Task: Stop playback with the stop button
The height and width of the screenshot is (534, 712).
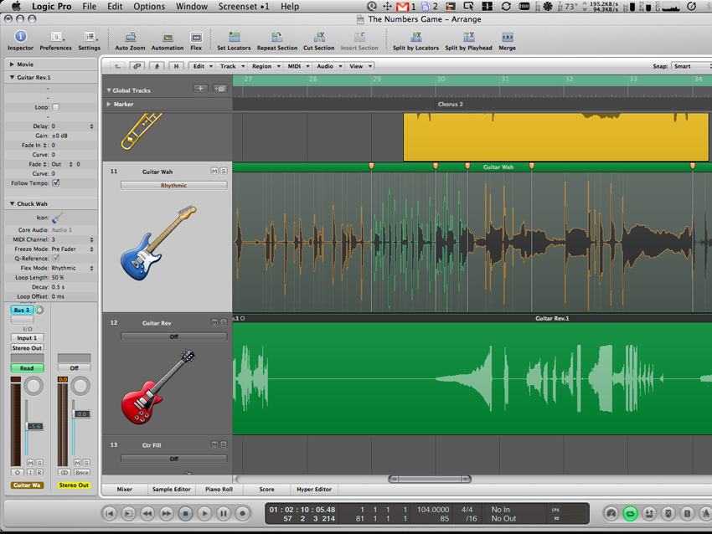Action: tap(185, 514)
